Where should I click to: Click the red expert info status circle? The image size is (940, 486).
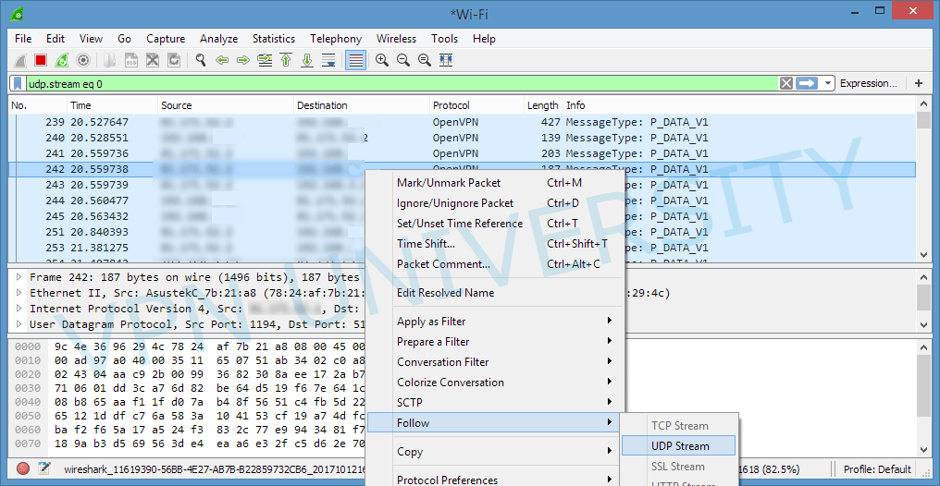(x=23, y=469)
